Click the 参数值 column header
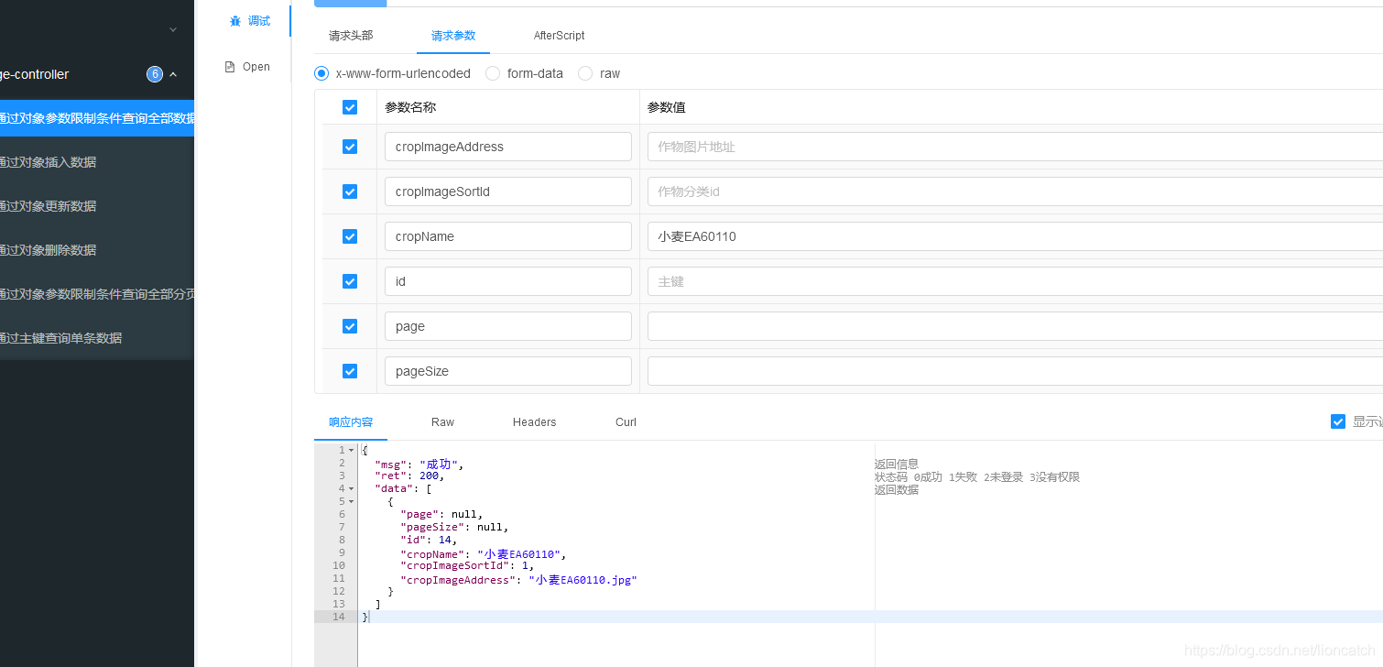Image resolution: width=1383 pixels, height=667 pixels. pyautogui.click(x=667, y=107)
